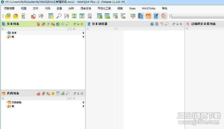The height and width of the screenshot is (129, 224).
Task: Select the 文本 root folder
Action: point(14,33)
